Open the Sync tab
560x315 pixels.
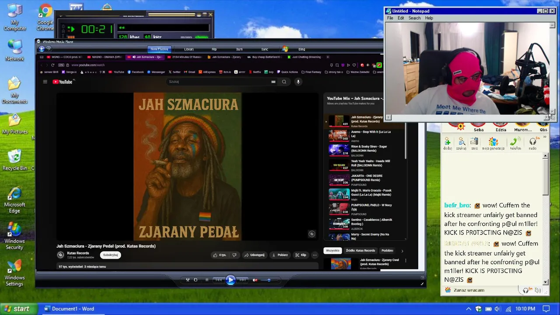(x=265, y=49)
